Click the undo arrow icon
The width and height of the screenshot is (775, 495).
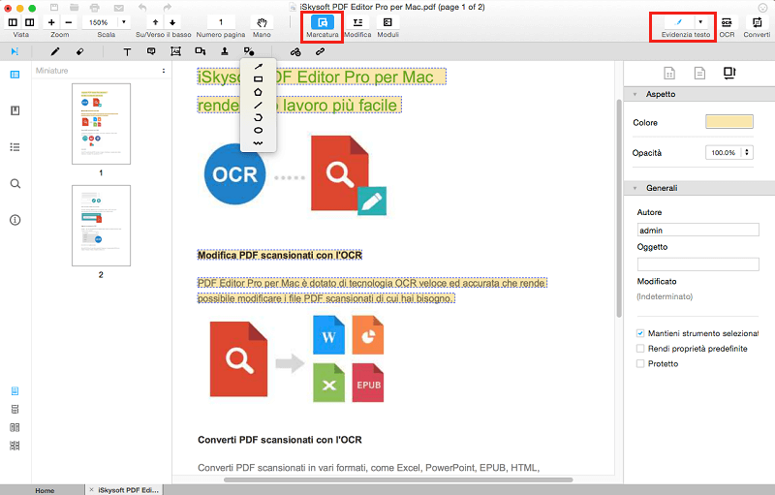point(142,8)
